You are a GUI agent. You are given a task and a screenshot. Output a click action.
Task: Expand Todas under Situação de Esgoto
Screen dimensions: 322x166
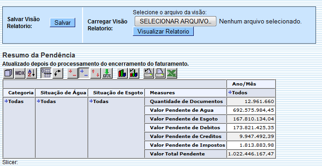point(91,101)
